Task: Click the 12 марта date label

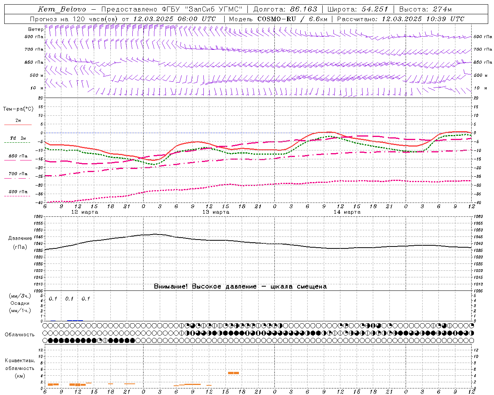Action: 85,212
